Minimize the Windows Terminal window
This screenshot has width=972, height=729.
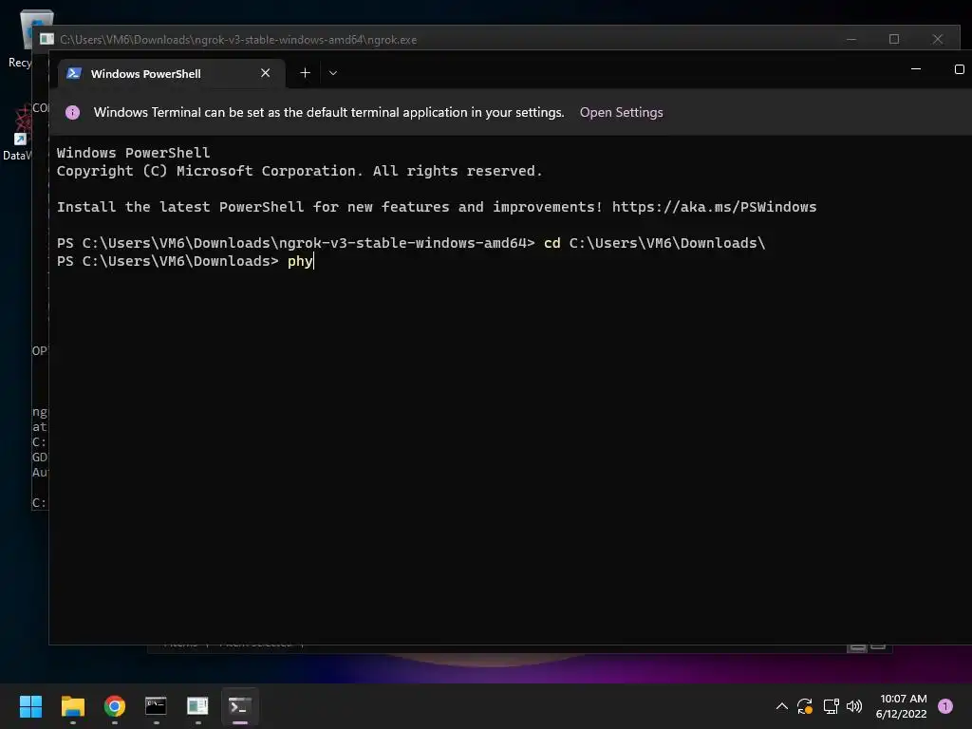tap(916, 68)
